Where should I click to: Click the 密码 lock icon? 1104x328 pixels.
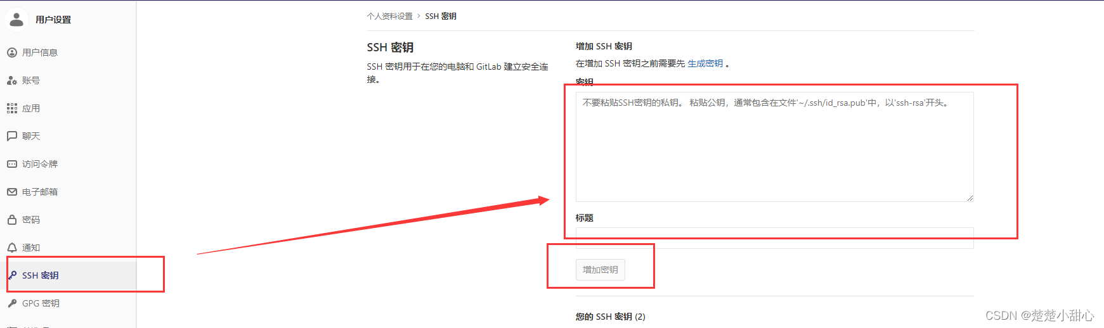coord(12,220)
